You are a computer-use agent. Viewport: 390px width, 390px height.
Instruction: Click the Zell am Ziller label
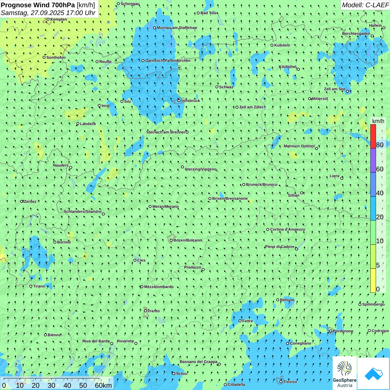click(x=251, y=107)
